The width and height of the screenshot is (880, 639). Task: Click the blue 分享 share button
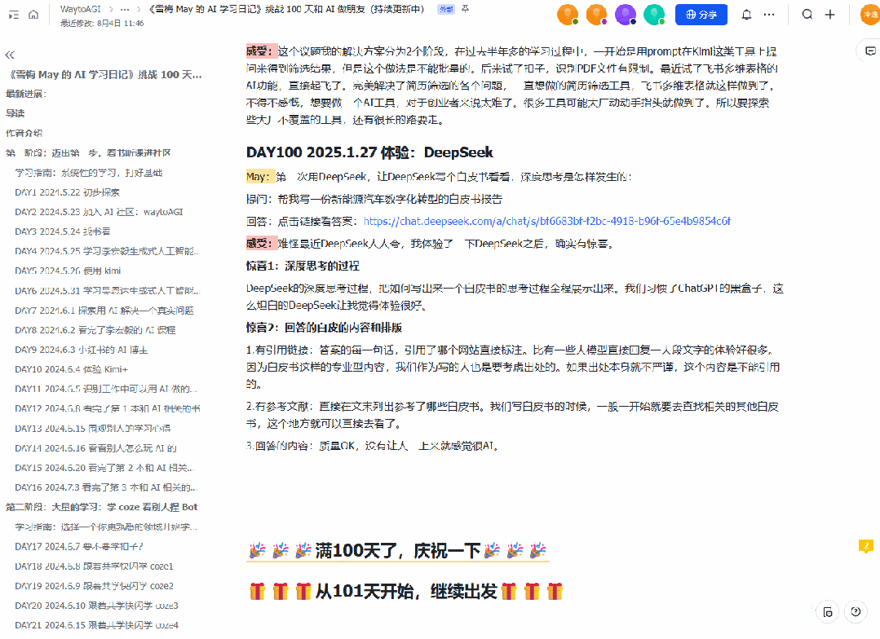701,15
